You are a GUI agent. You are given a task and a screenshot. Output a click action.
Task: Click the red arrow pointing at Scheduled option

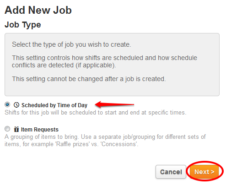(114, 104)
